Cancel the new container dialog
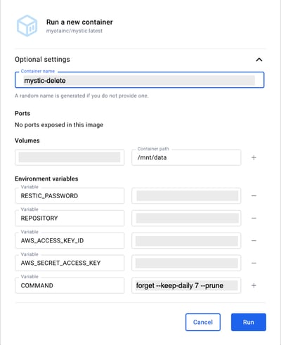 [203, 323]
